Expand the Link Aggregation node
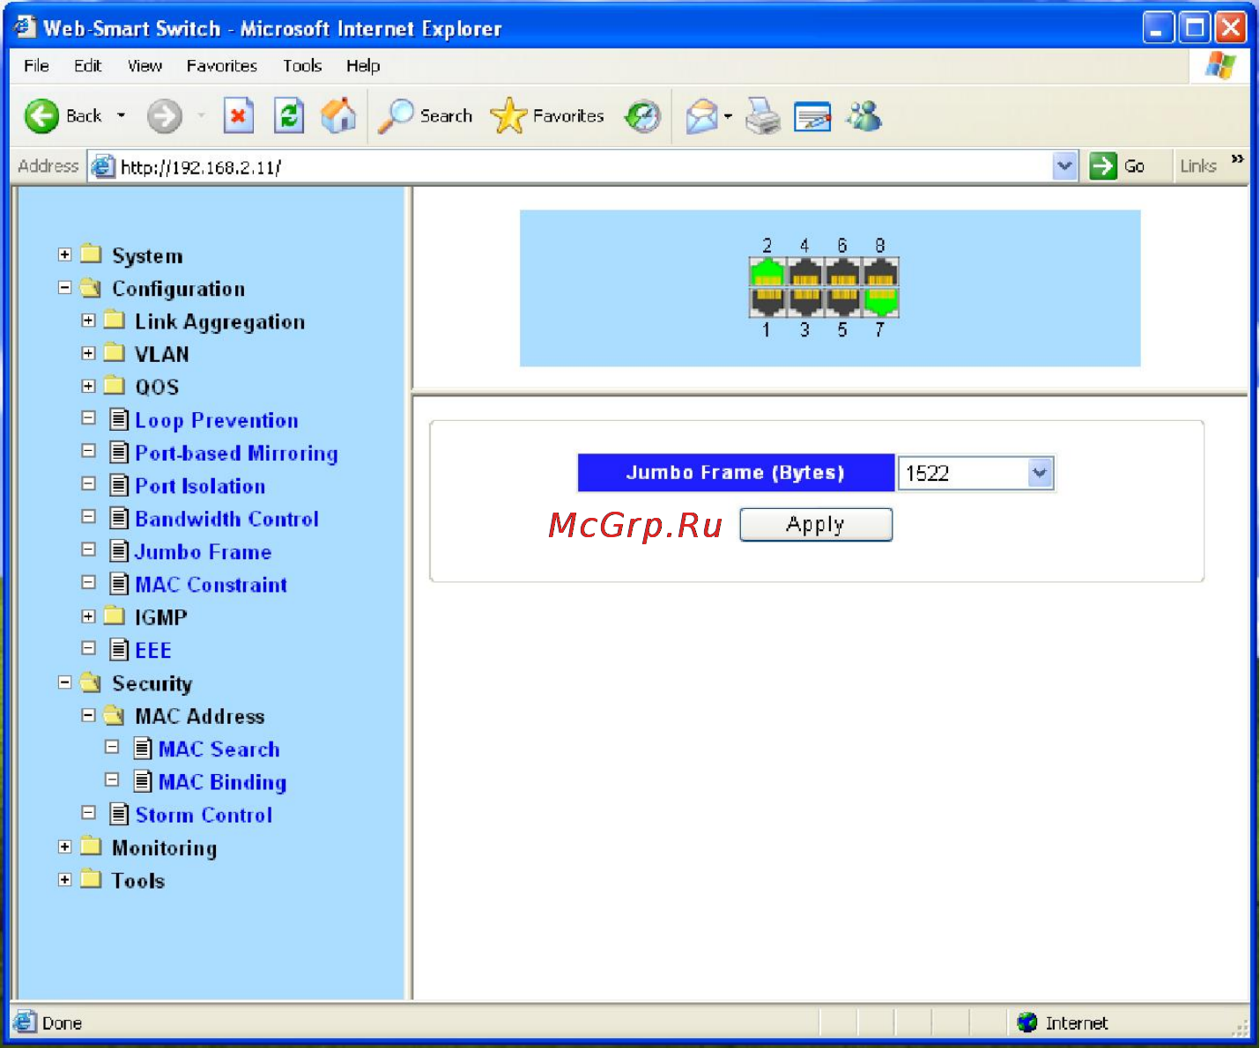The image size is (1260, 1048). (x=88, y=321)
